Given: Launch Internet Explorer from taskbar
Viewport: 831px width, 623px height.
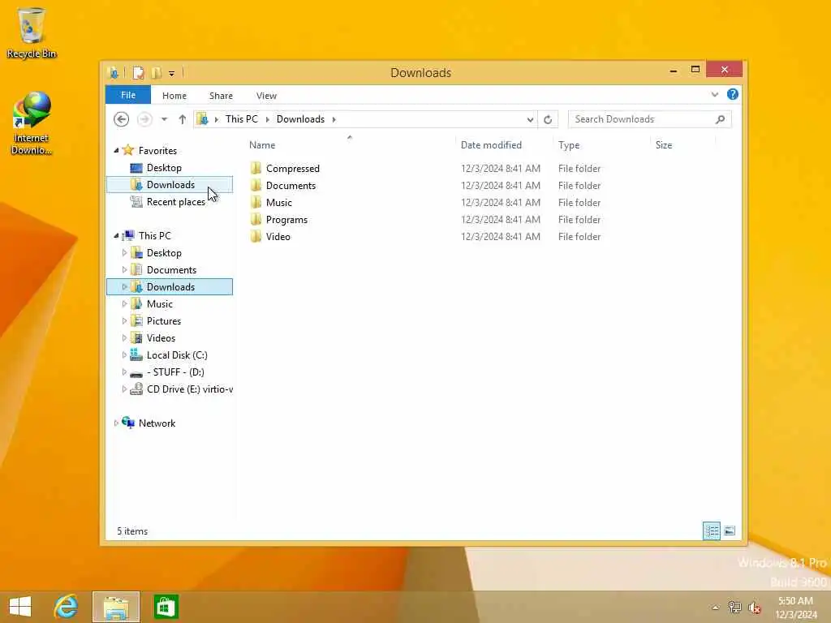Looking at the screenshot, I should pos(67,607).
